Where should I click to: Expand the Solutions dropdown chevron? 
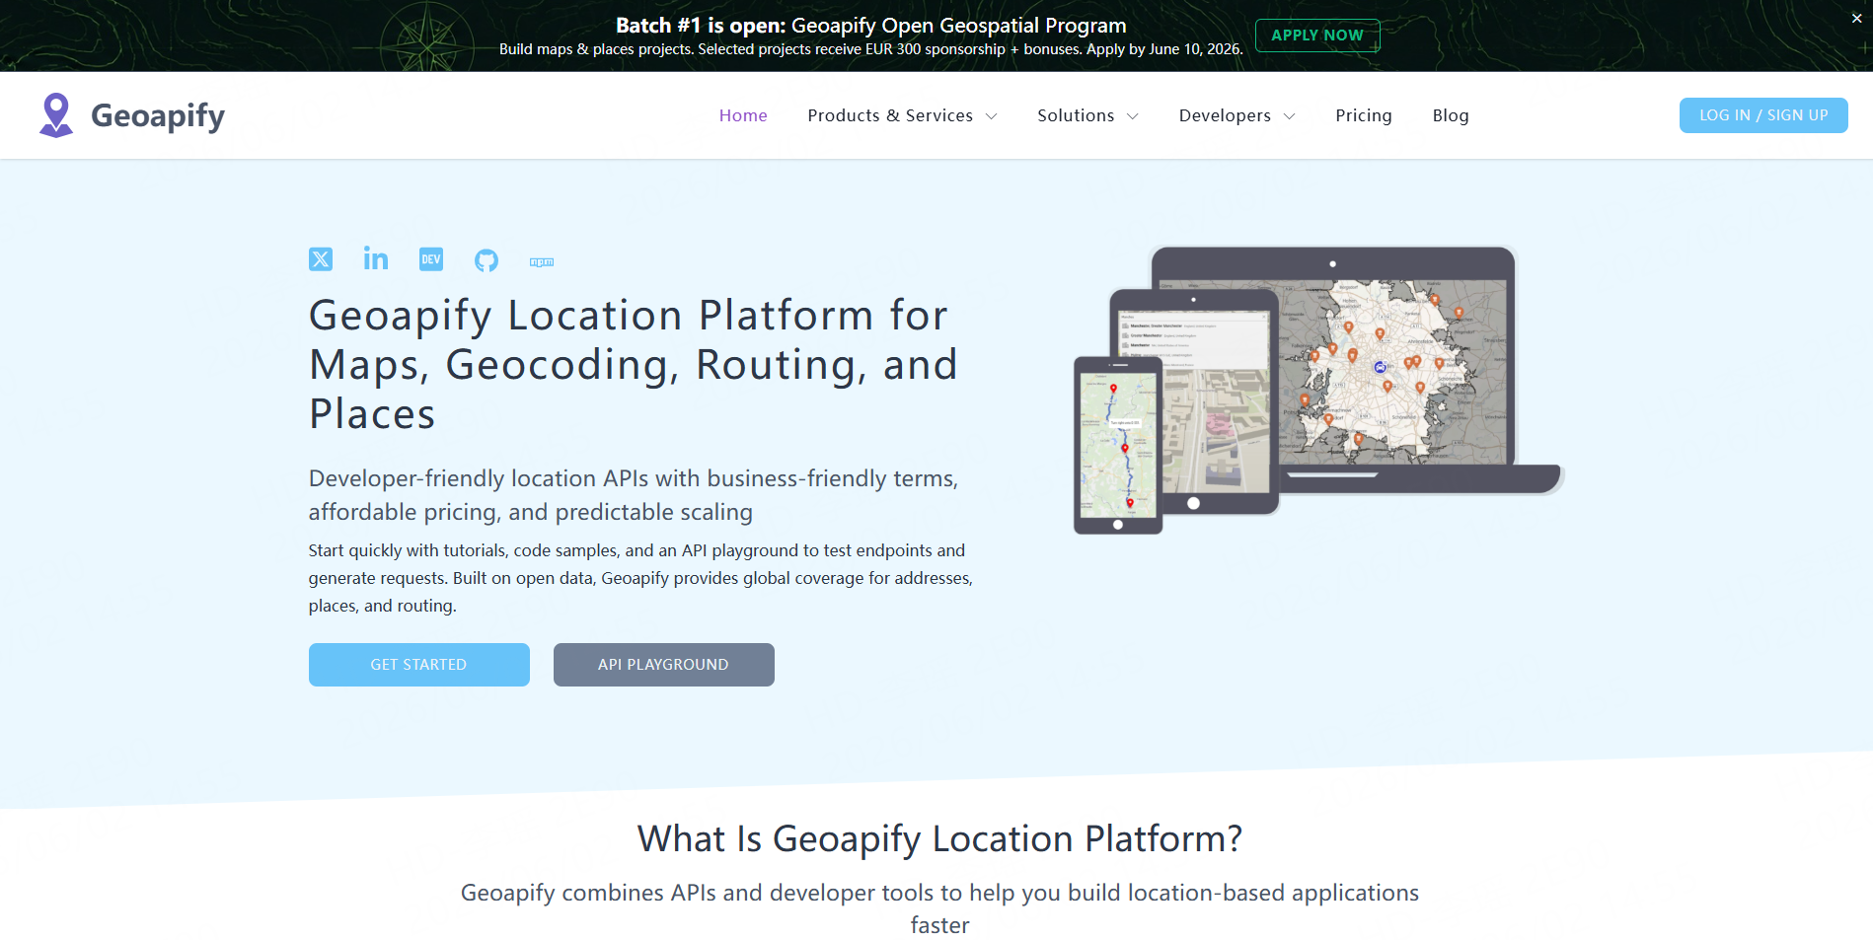click(1133, 116)
